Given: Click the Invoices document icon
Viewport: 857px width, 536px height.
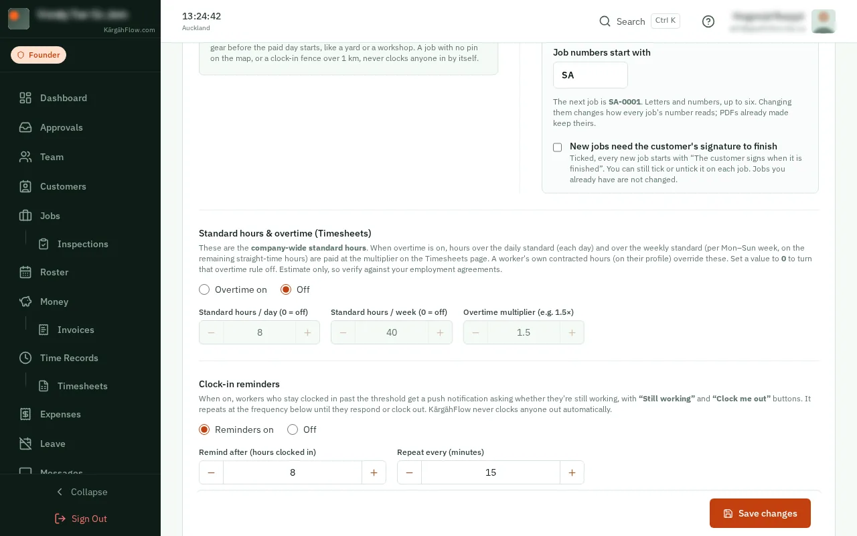Looking at the screenshot, I should (44, 330).
